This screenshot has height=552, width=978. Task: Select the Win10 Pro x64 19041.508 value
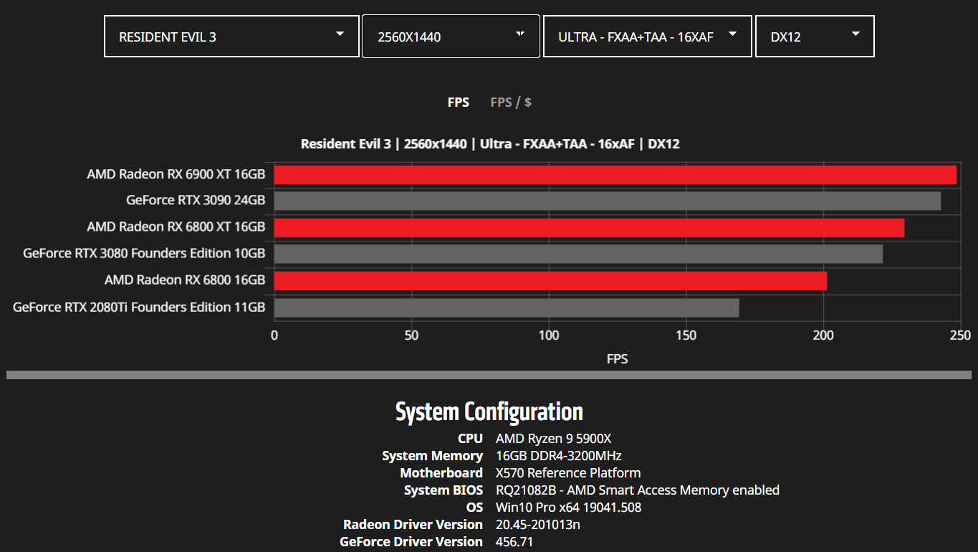pyautogui.click(x=568, y=508)
